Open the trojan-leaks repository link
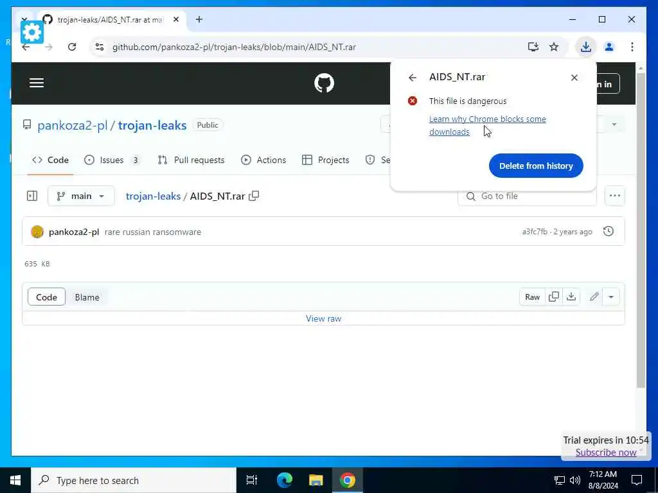The width and height of the screenshot is (658, 493). [x=152, y=125]
